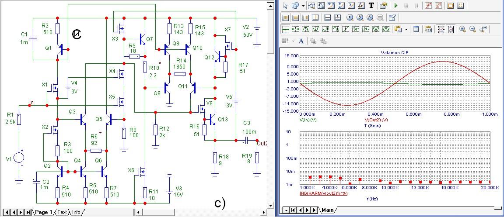Open the Info tab
The height and width of the screenshot is (217, 504).
(76, 212)
